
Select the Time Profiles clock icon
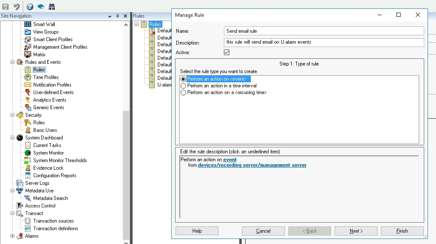[28, 77]
